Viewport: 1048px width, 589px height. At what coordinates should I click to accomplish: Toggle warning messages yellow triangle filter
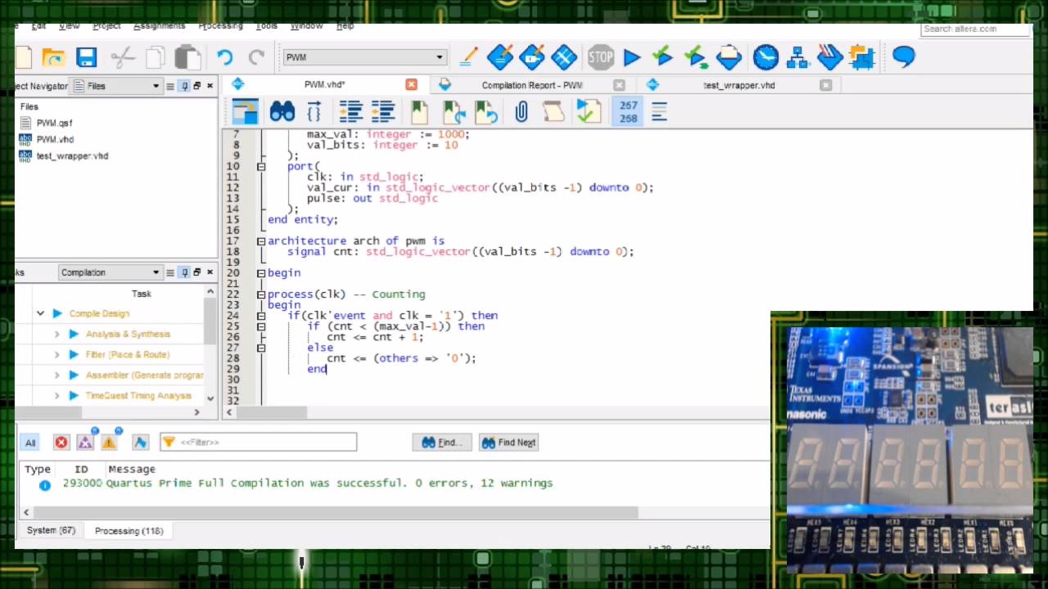[x=109, y=443]
